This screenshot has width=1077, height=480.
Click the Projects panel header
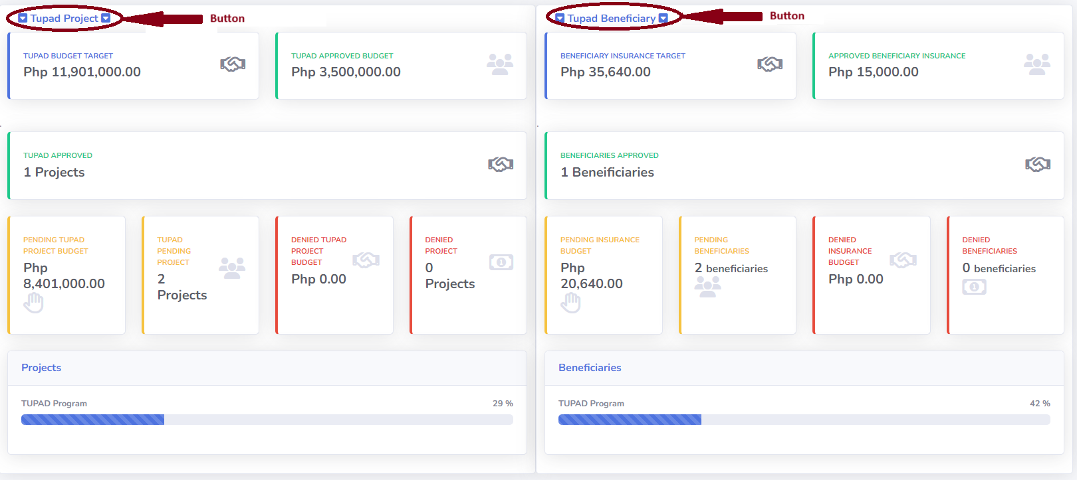click(267, 368)
